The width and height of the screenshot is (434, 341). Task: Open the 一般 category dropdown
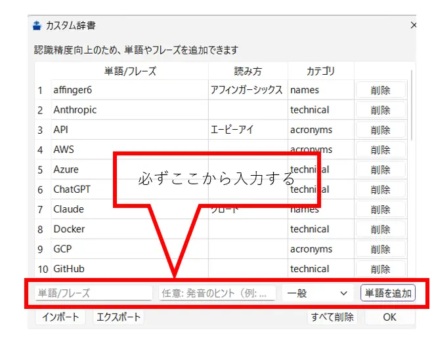tap(318, 293)
